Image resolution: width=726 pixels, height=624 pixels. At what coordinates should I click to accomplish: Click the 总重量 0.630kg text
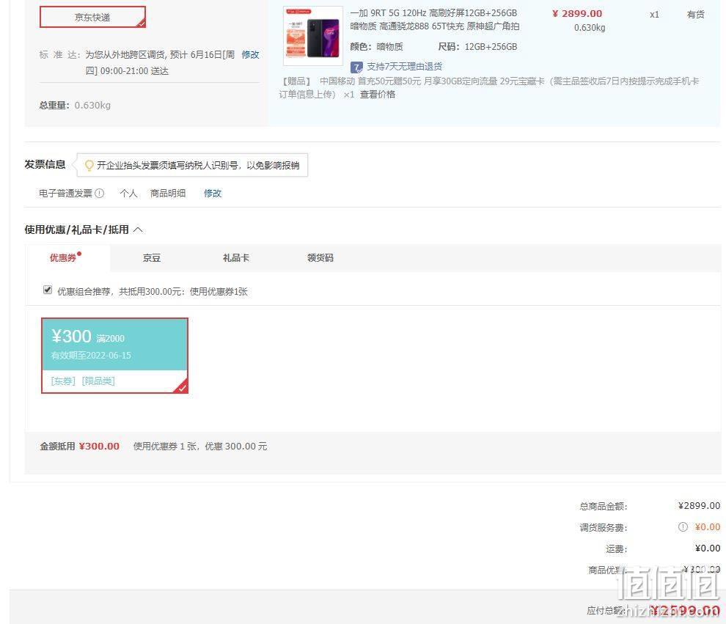(x=75, y=105)
